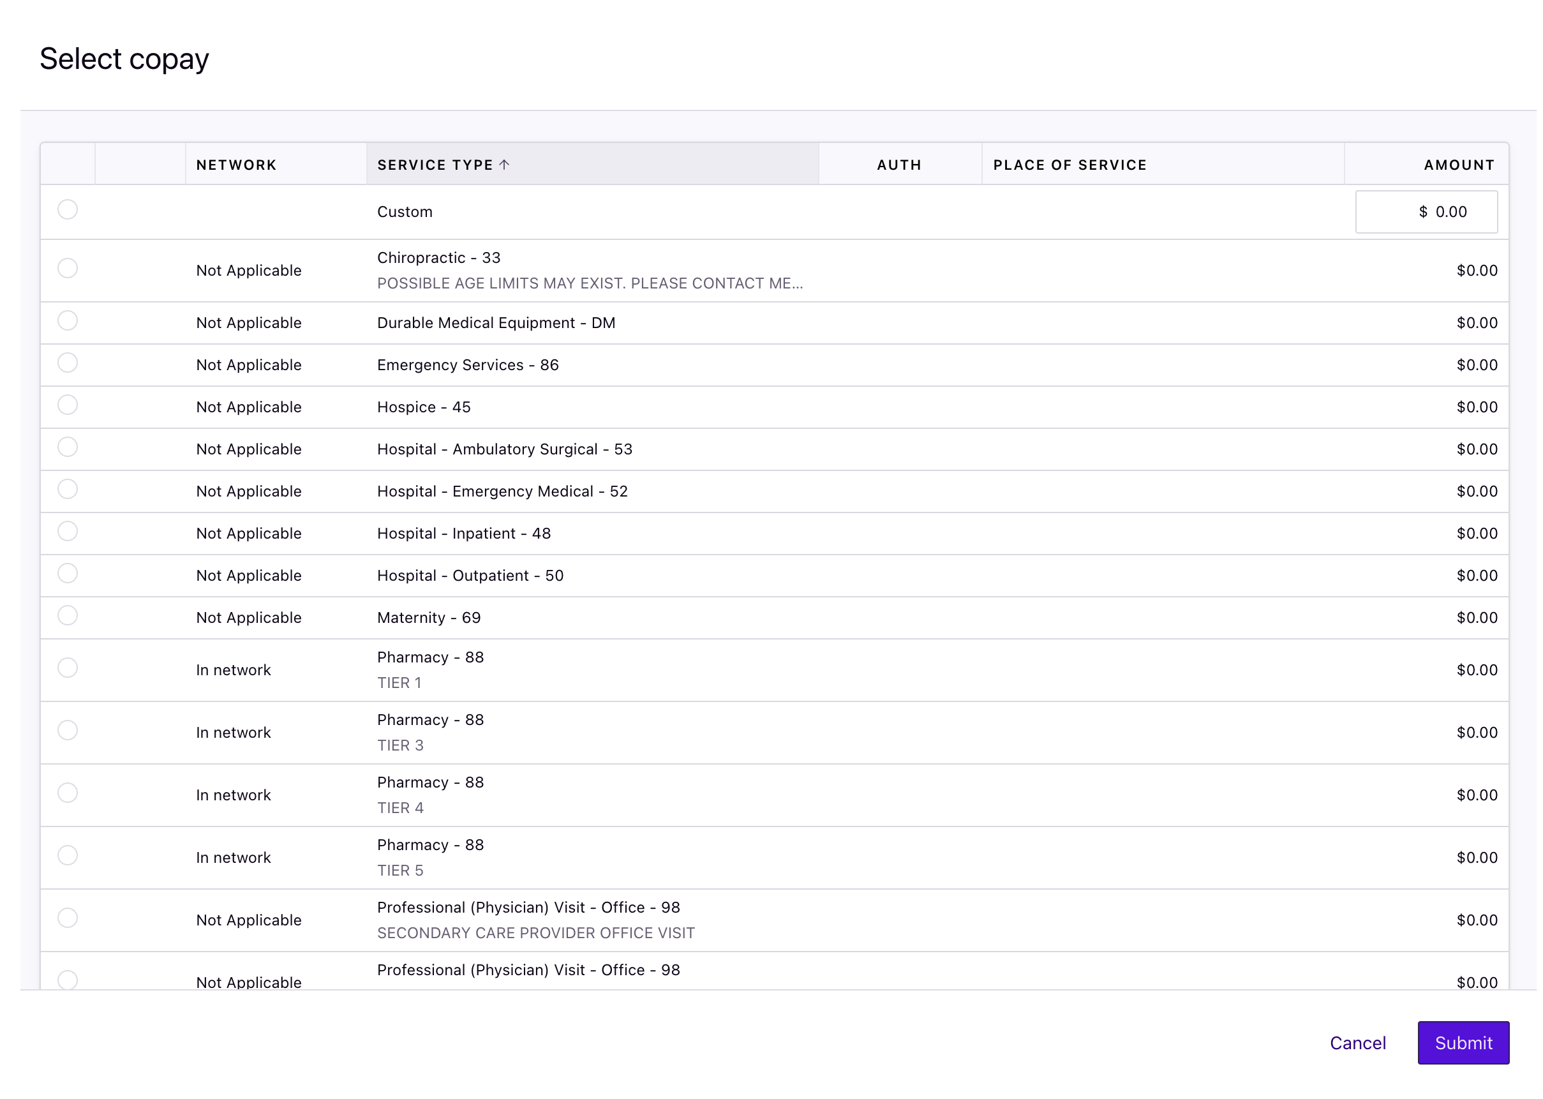1543x1099 pixels.
Task: Select Hospital - Ambulatory Surgical - 53 option
Action: tap(68, 447)
